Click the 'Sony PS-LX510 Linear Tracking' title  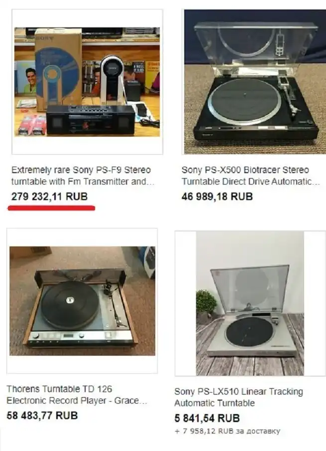239,392
